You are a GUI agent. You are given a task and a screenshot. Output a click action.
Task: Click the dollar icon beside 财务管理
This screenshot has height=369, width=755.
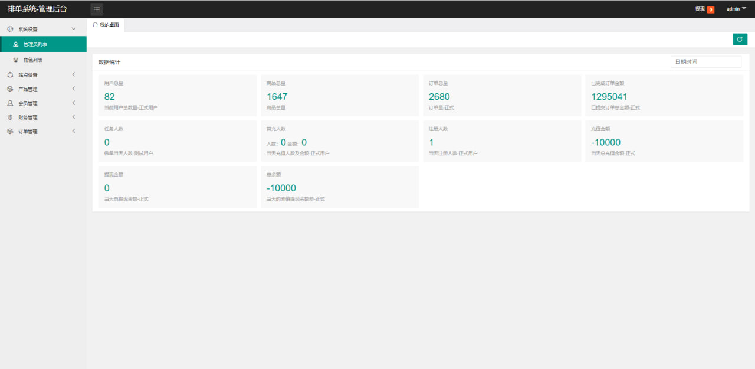10,117
